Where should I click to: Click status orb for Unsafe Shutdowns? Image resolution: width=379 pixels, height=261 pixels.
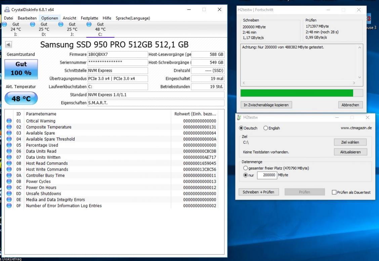(9, 193)
